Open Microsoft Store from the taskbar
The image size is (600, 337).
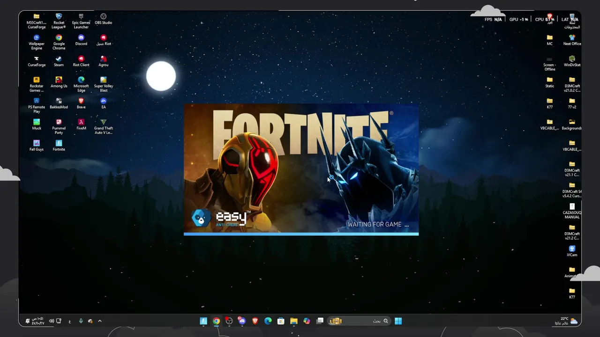pos(281,321)
